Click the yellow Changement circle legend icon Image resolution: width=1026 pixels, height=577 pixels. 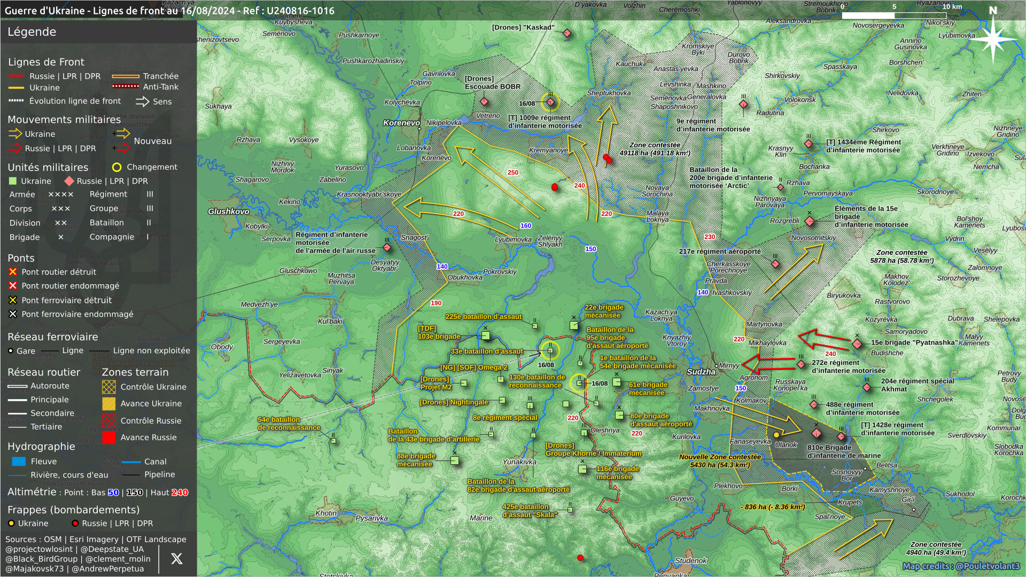[x=116, y=167]
